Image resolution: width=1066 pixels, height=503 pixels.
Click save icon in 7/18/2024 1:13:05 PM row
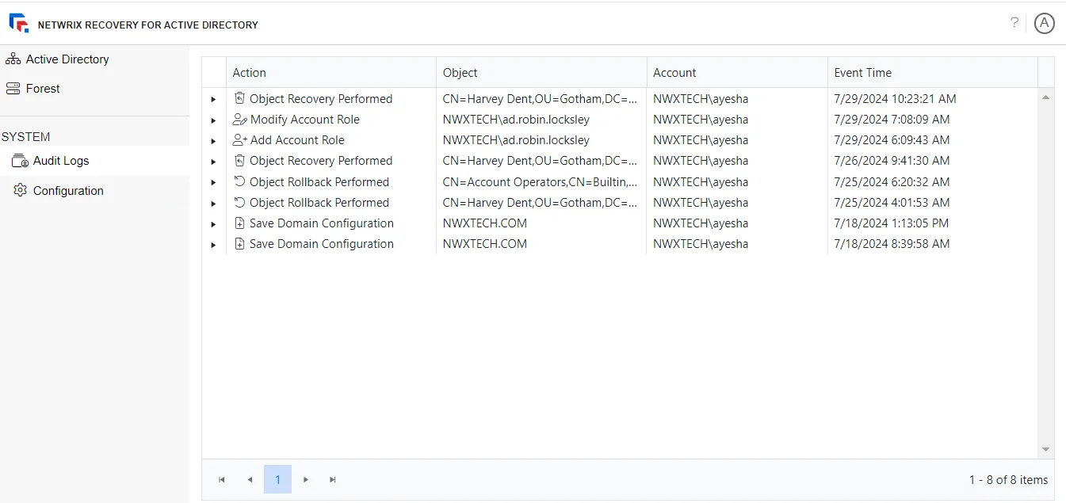click(x=239, y=223)
